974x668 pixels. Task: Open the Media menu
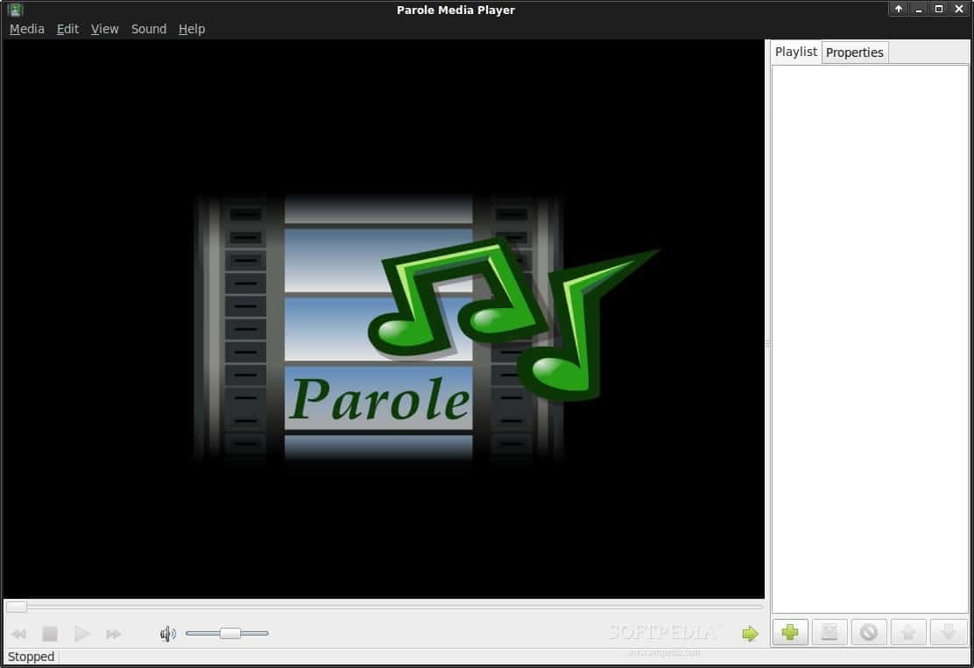[26, 29]
